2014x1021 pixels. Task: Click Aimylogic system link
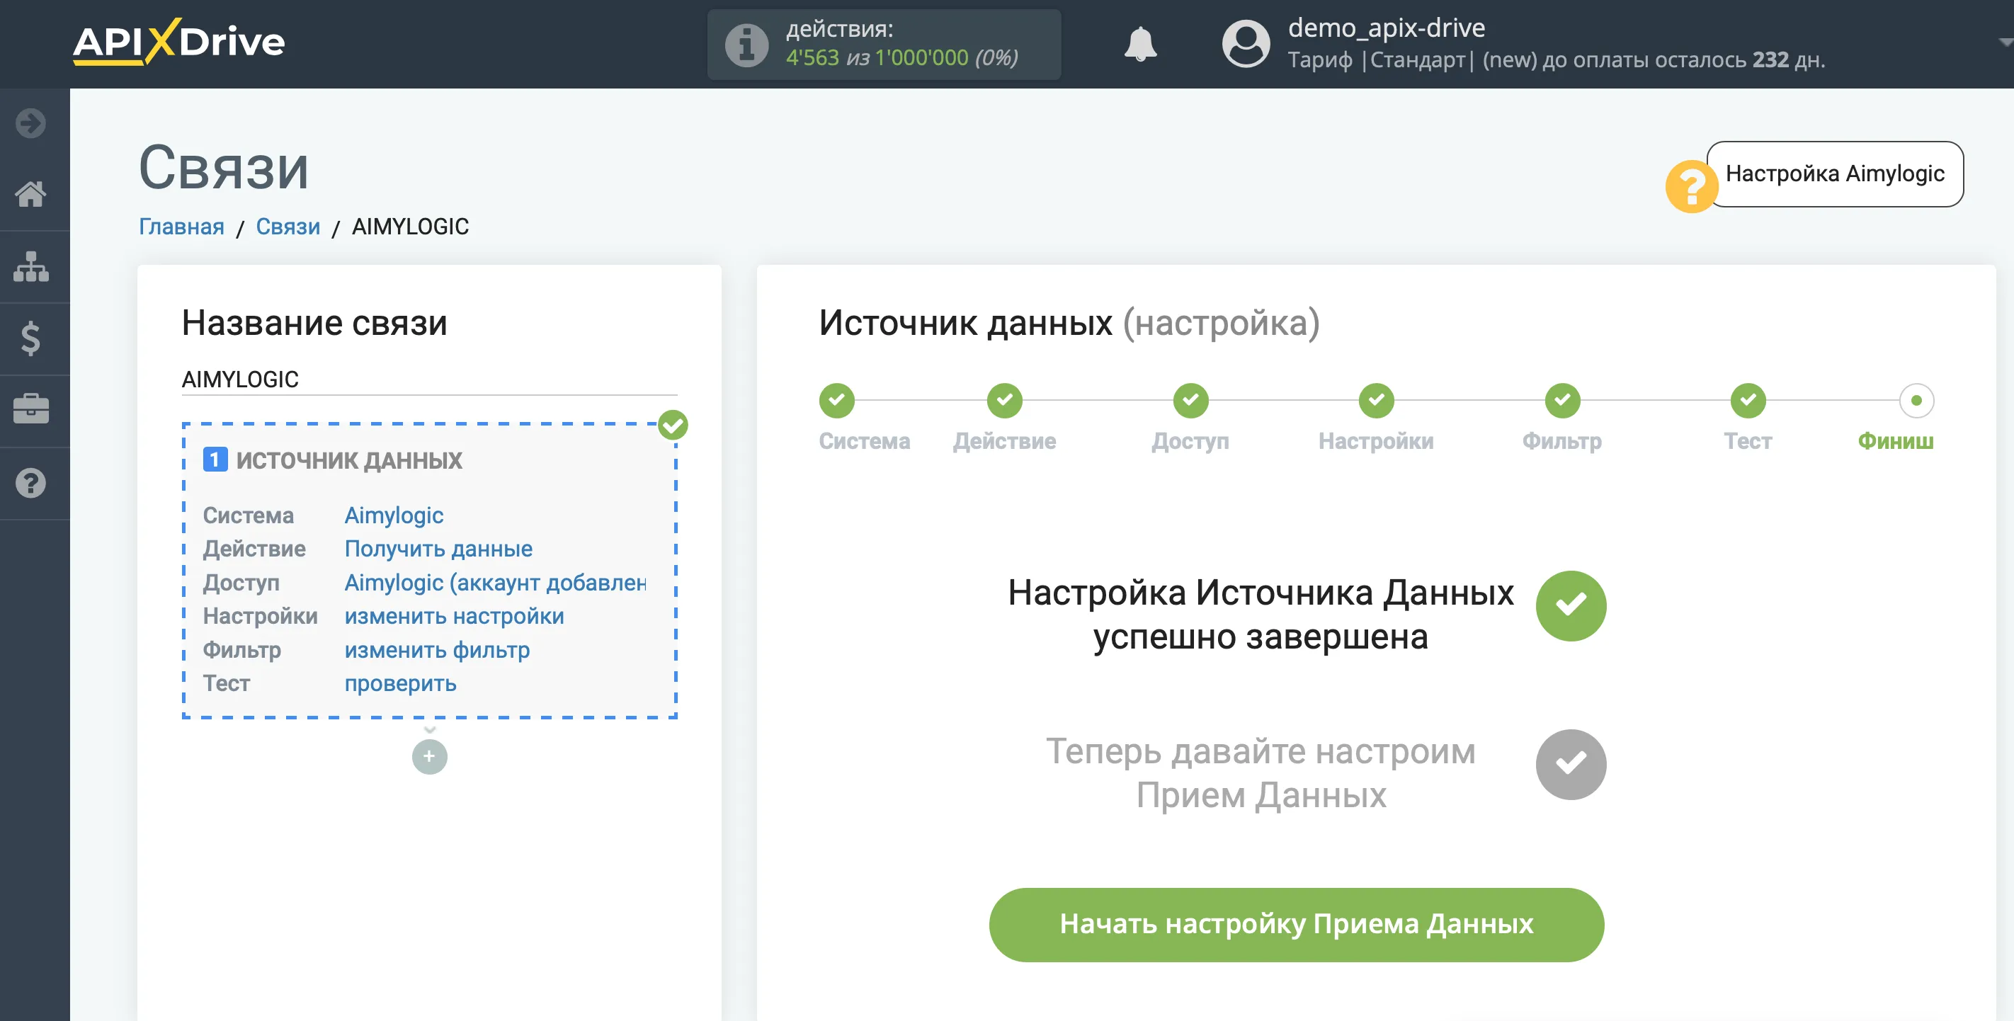[x=393, y=515]
